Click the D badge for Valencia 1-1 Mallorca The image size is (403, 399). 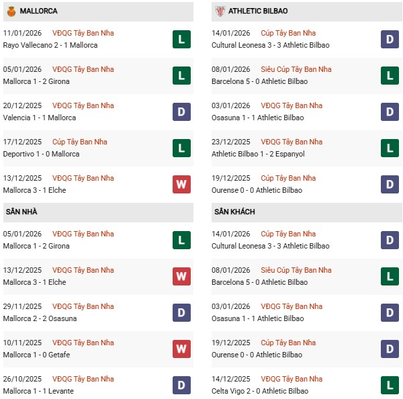[181, 112]
